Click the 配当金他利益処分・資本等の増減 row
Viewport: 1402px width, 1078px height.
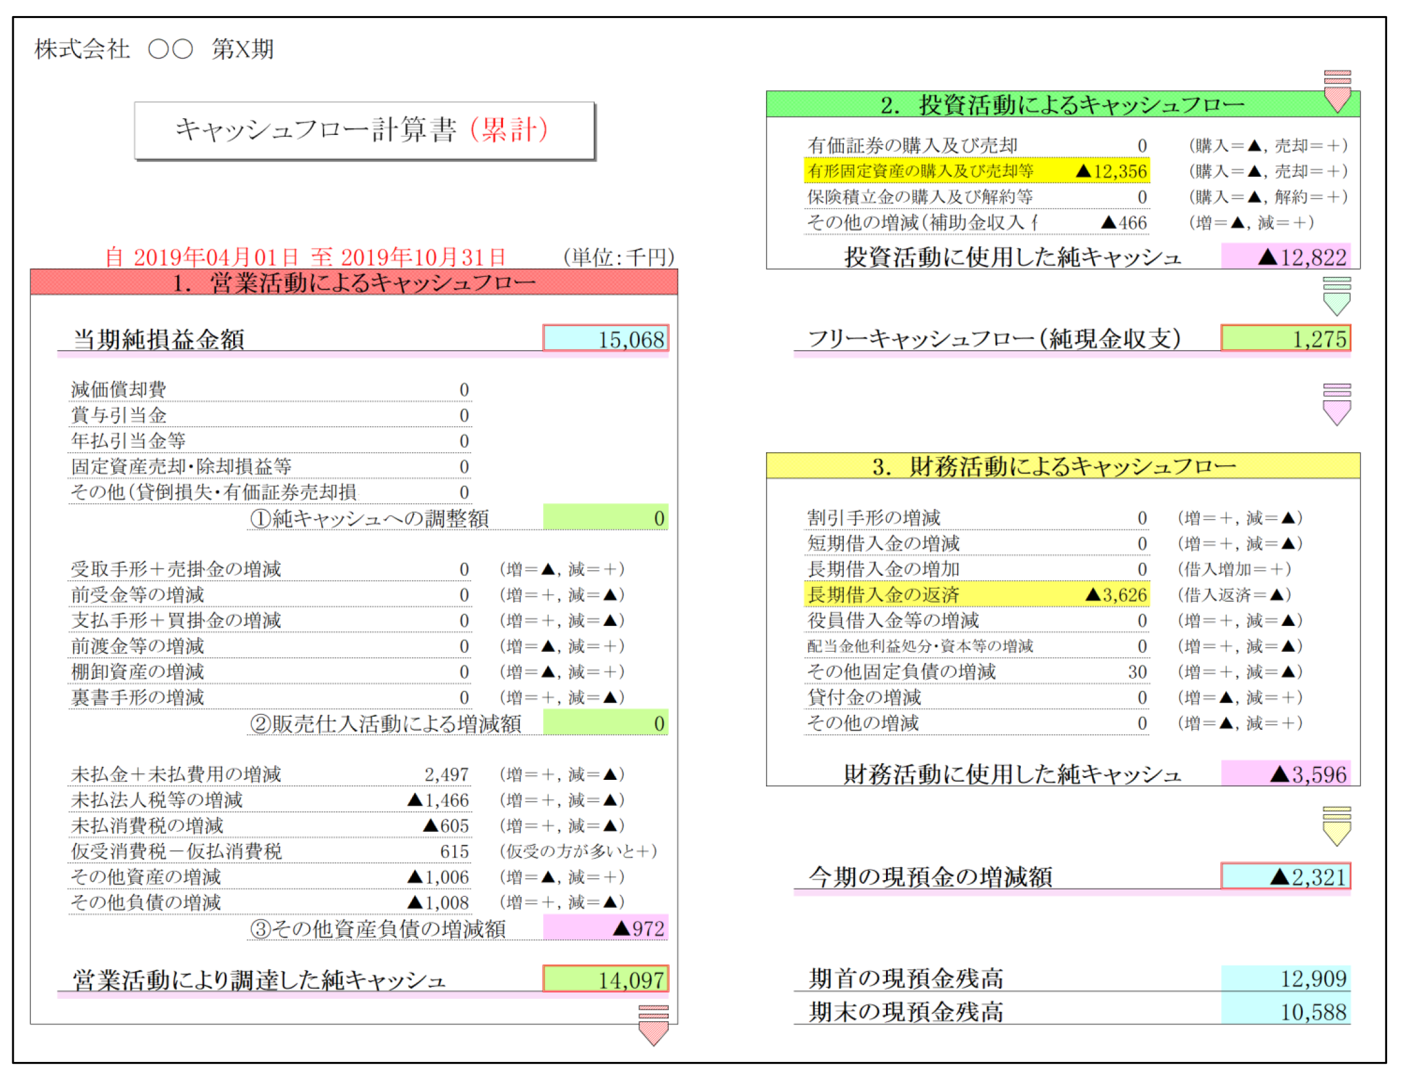click(976, 646)
